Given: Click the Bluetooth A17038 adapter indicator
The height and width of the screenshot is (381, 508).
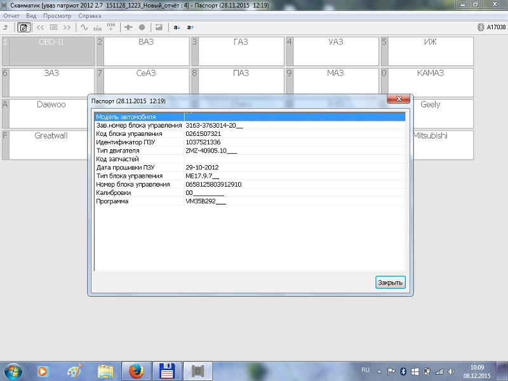Looking at the screenshot, I should click(491, 27).
